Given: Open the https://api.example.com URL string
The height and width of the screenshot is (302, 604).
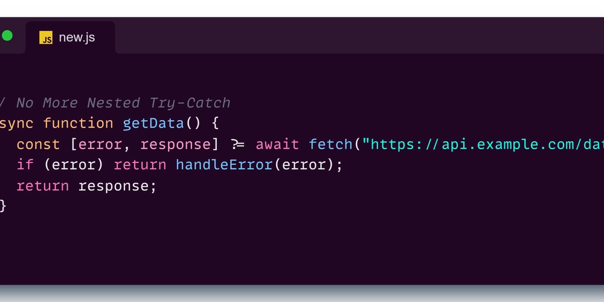Looking at the screenshot, I should [x=483, y=144].
